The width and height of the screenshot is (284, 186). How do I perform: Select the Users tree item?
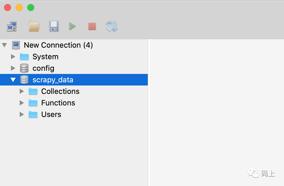point(51,114)
